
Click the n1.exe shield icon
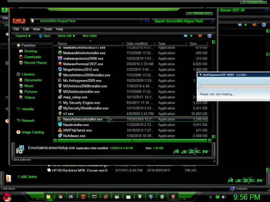coord(60,114)
